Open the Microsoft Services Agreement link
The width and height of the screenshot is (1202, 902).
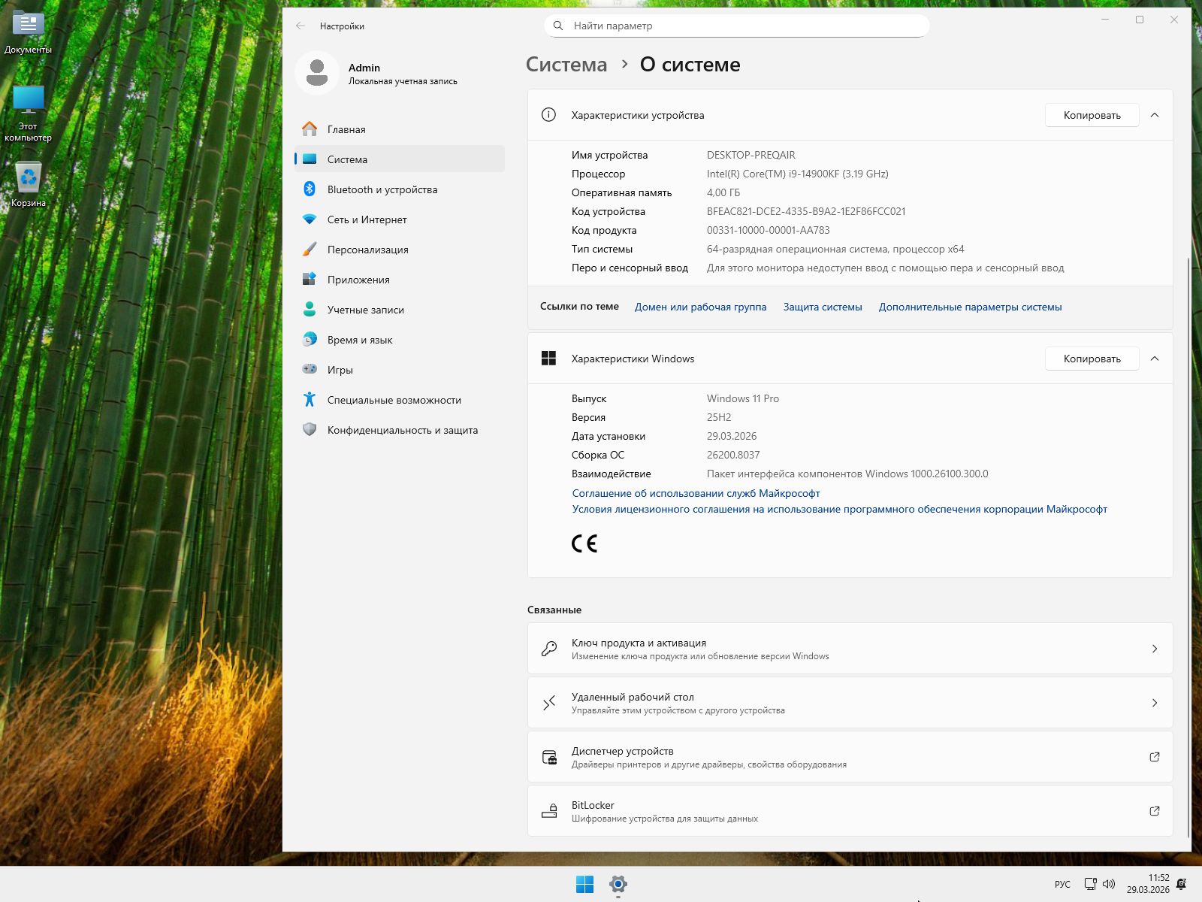(x=696, y=493)
